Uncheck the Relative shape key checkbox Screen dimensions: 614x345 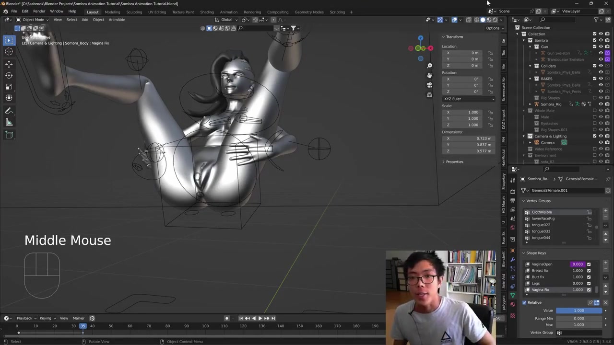[x=524, y=302]
